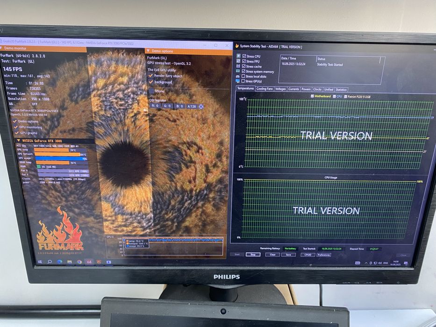This screenshot has width=436, height=327.
Task: Open the Unified tab
Action: pyautogui.click(x=329, y=90)
